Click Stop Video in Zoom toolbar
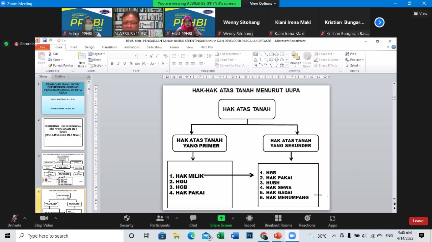The image size is (432, 242). [x=44, y=221]
